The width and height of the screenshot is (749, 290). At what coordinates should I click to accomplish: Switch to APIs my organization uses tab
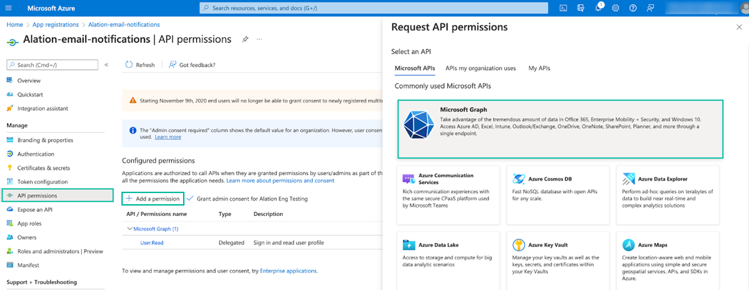tap(481, 69)
